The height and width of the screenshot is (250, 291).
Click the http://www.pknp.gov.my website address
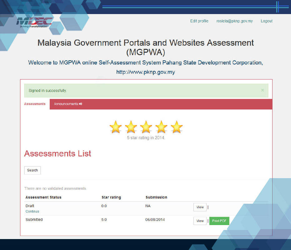point(145,72)
